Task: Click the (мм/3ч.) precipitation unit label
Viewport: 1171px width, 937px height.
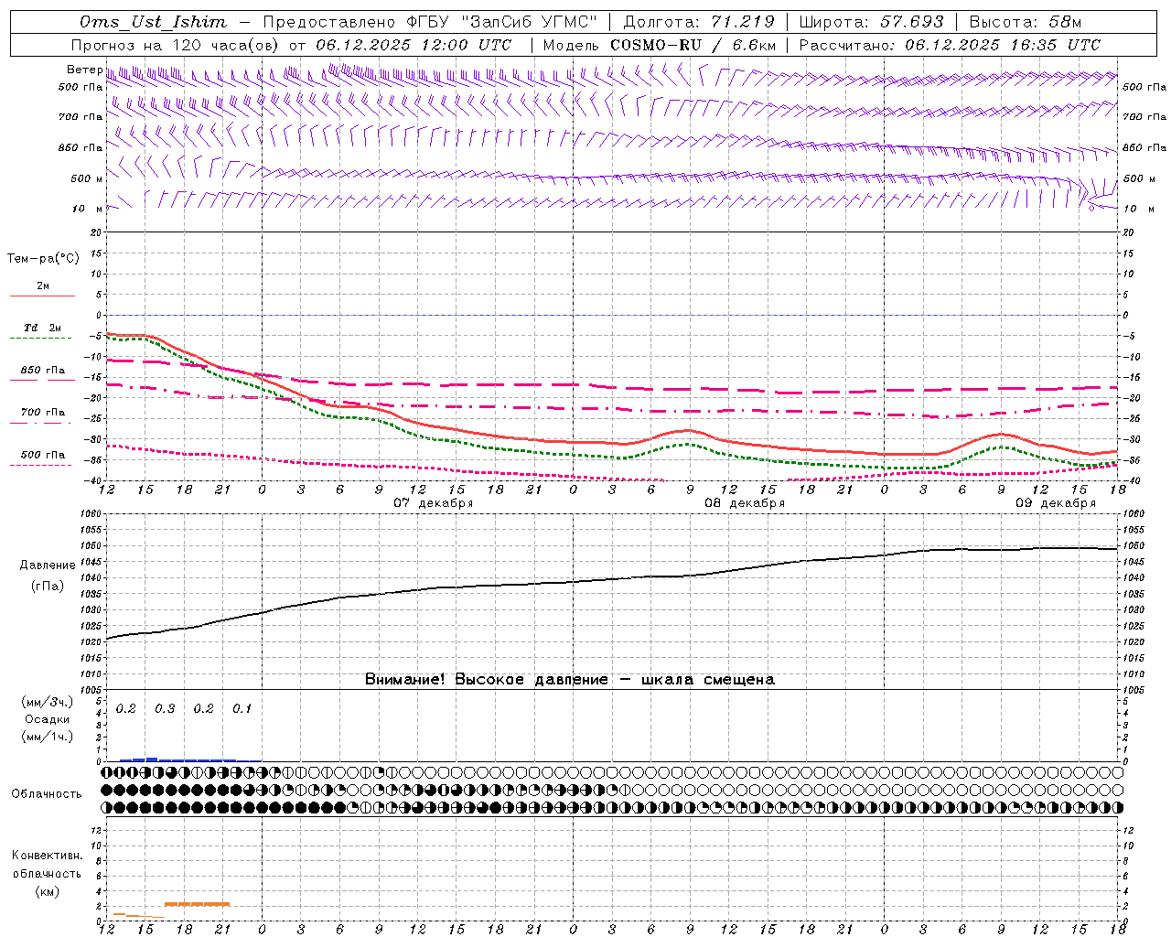Action: pyautogui.click(x=48, y=702)
